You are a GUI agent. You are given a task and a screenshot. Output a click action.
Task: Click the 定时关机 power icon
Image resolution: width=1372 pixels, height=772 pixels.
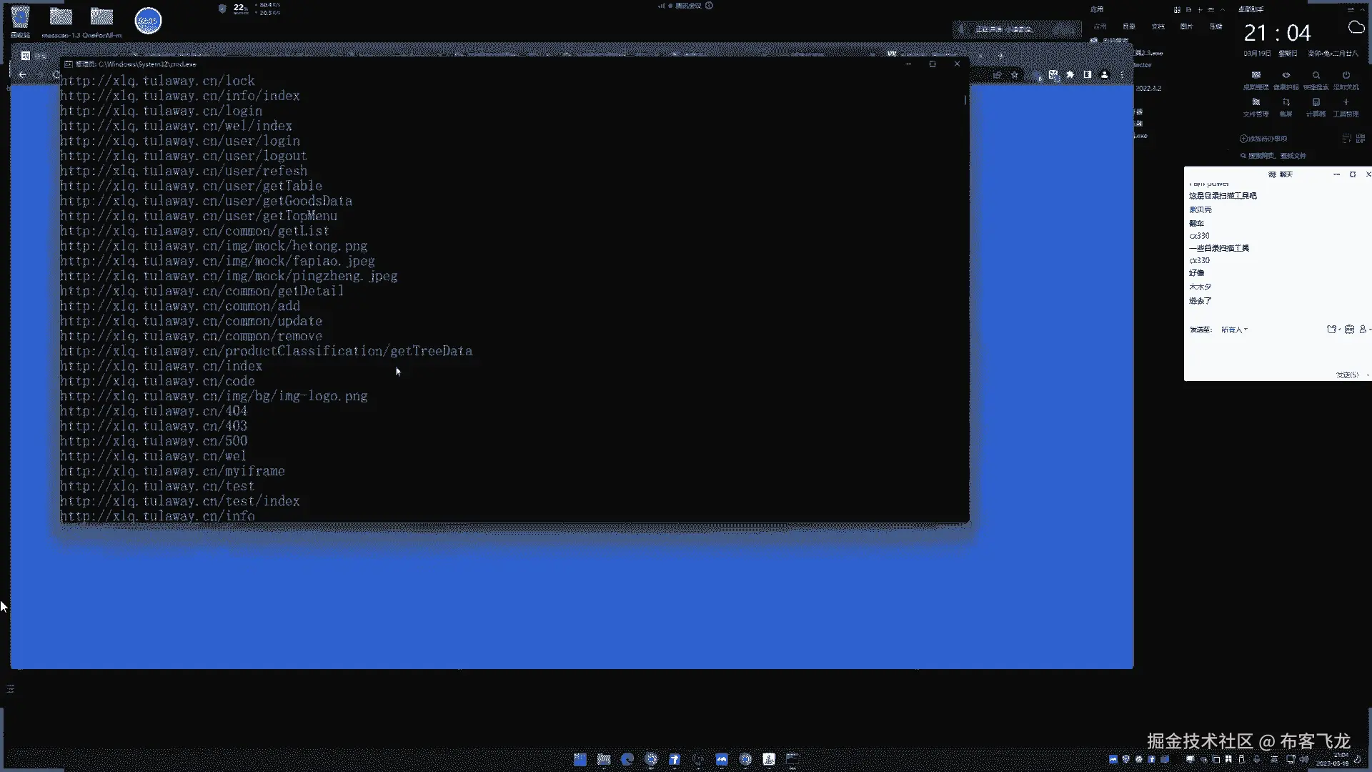point(1346,75)
